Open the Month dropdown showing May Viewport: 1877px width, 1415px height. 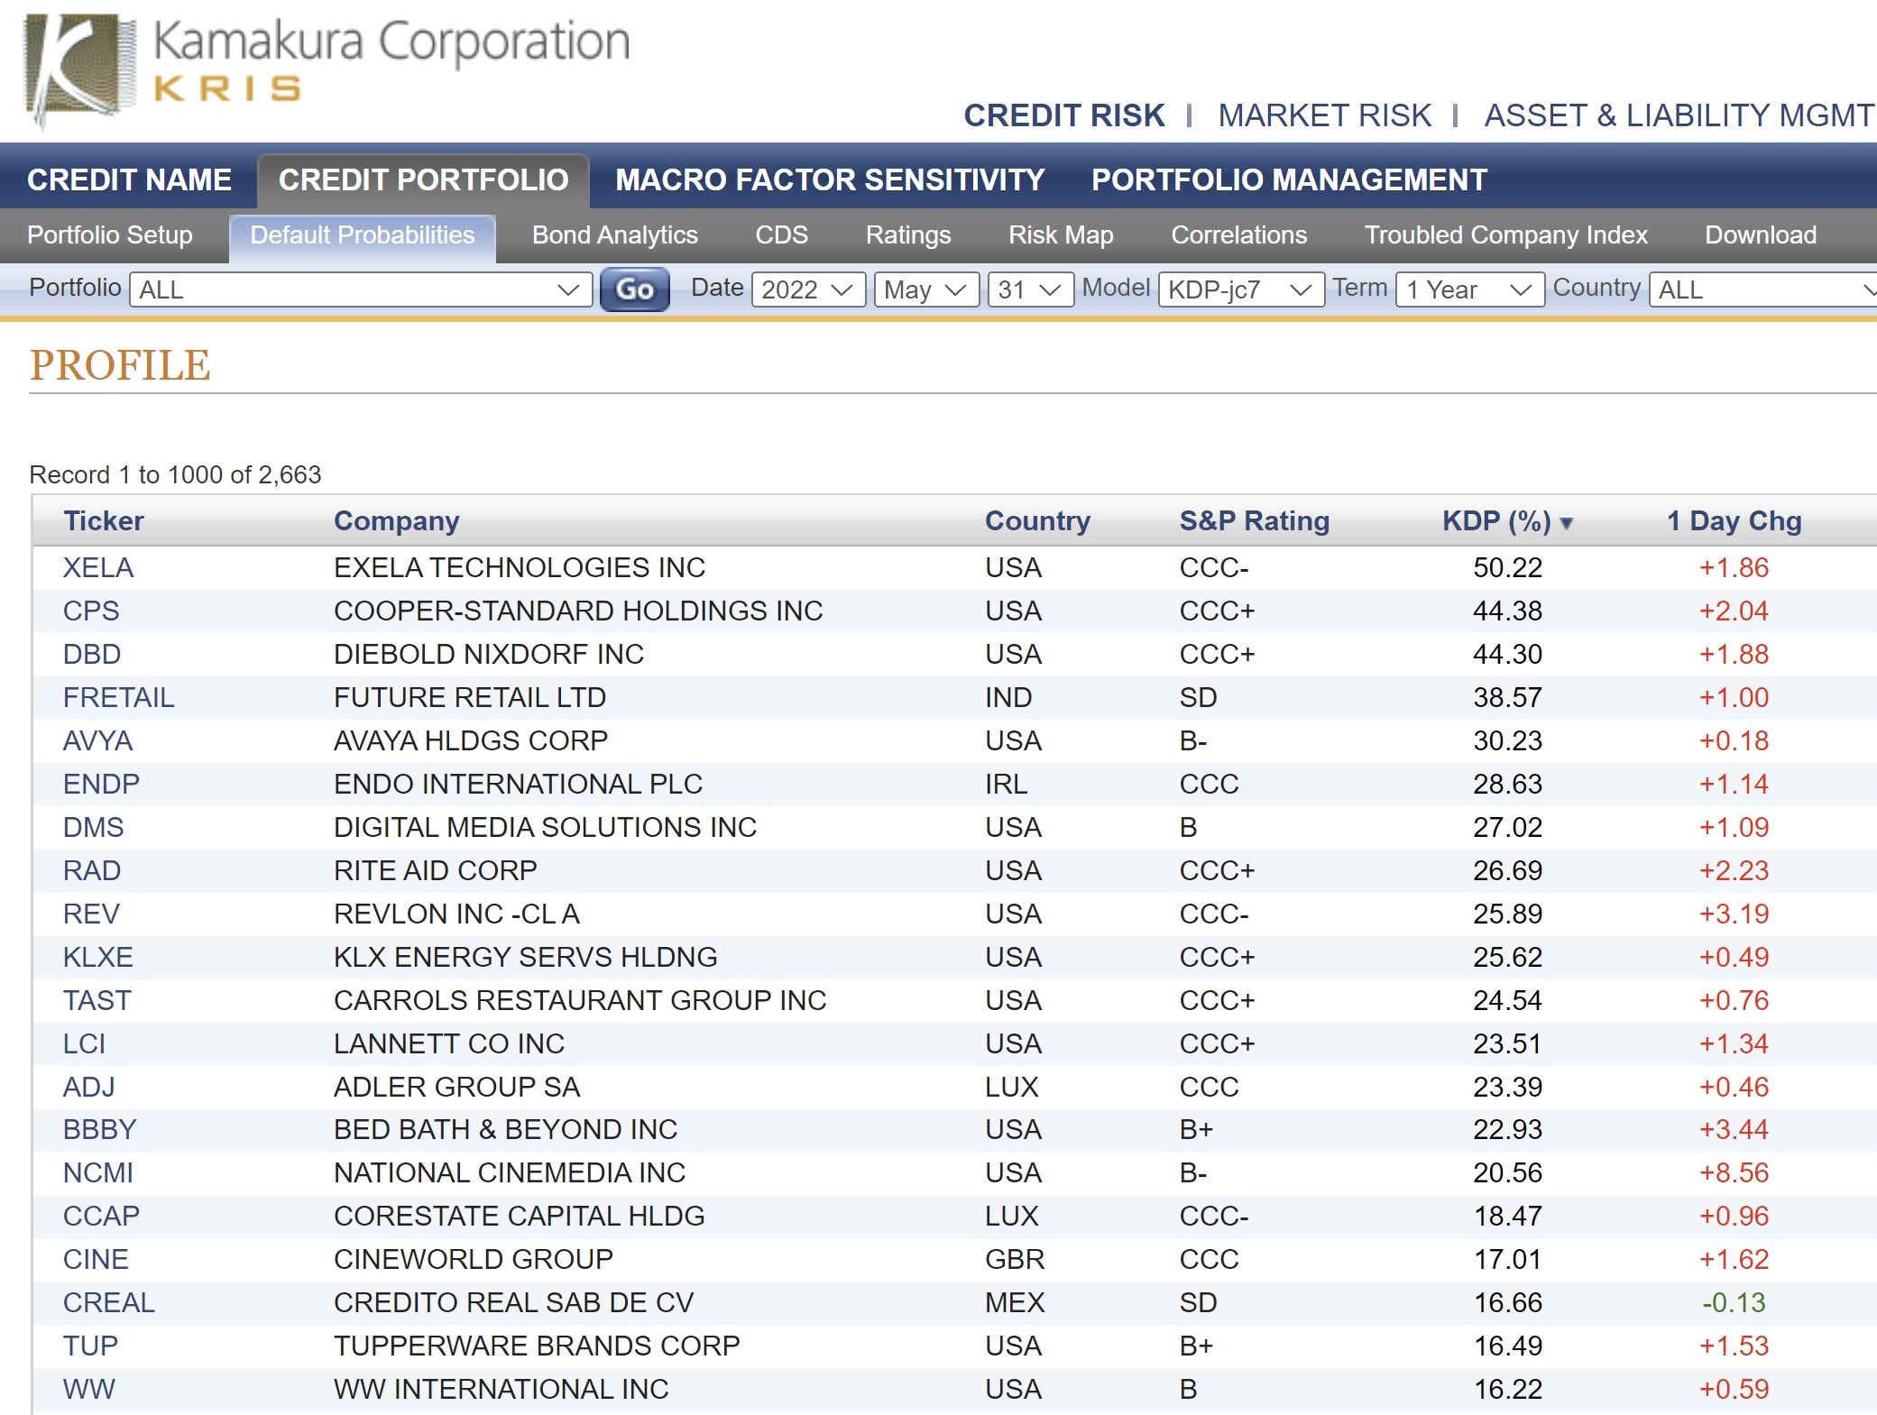point(925,289)
